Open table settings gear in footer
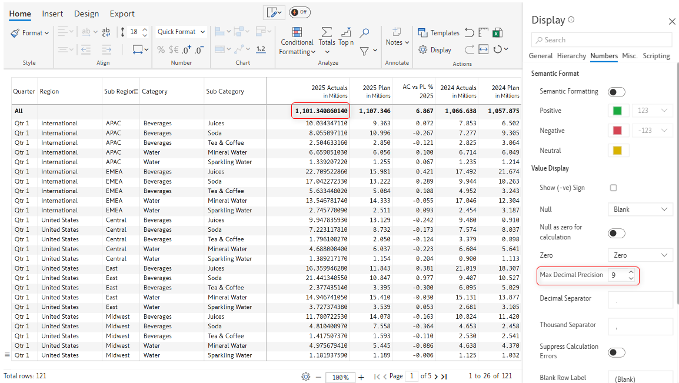 coord(305,377)
